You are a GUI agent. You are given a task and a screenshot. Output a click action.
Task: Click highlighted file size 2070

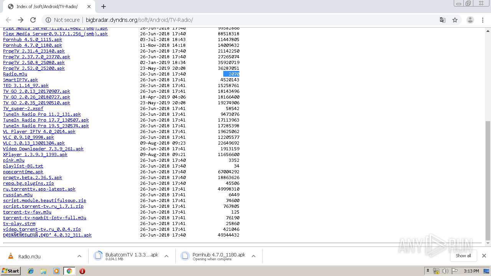tap(231, 74)
